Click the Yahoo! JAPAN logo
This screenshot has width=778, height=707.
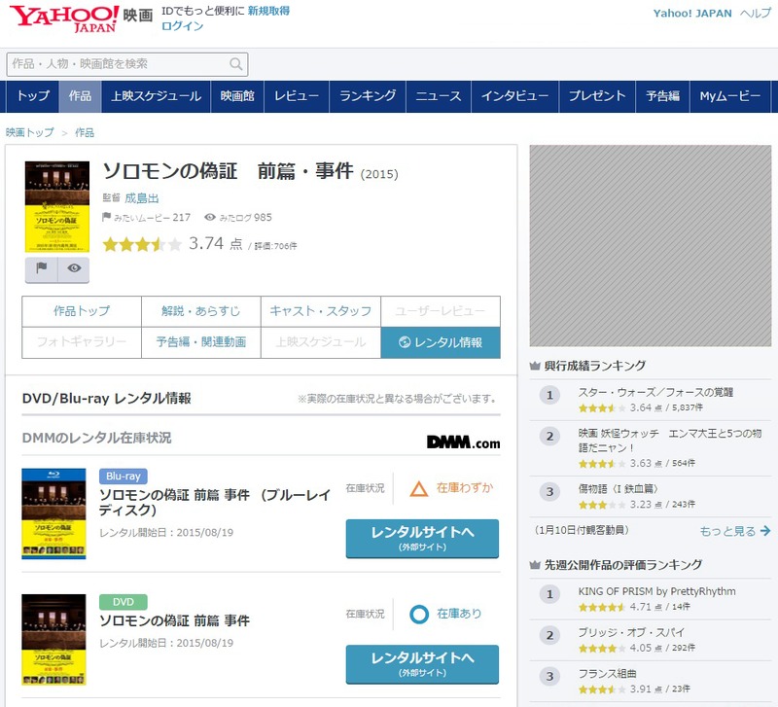(x=64, y=18)
